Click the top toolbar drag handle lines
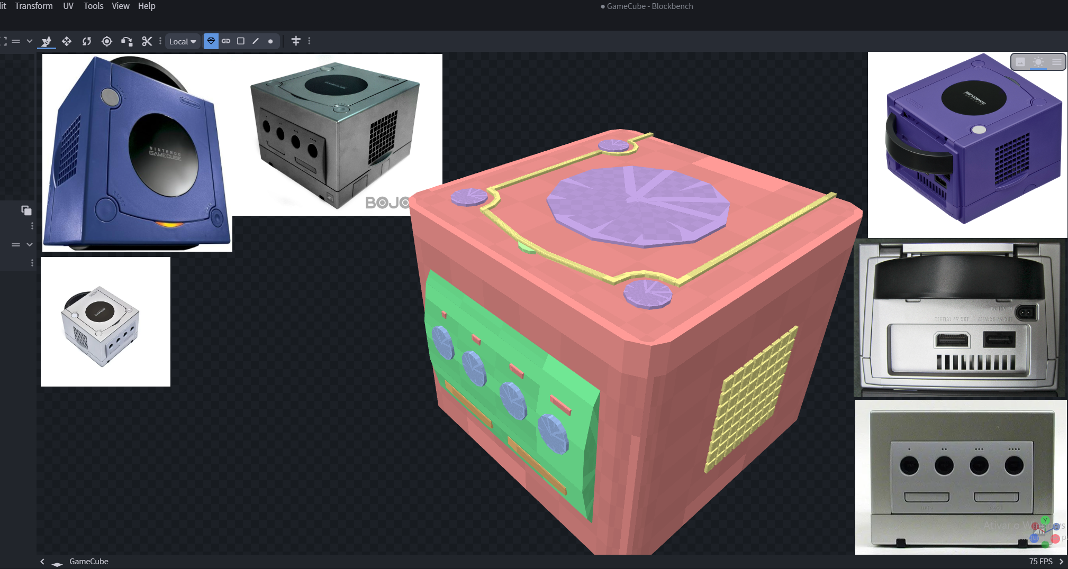The width and height of the screenshot is (1068, 569). pyautogui.click(x=16, y=41)
